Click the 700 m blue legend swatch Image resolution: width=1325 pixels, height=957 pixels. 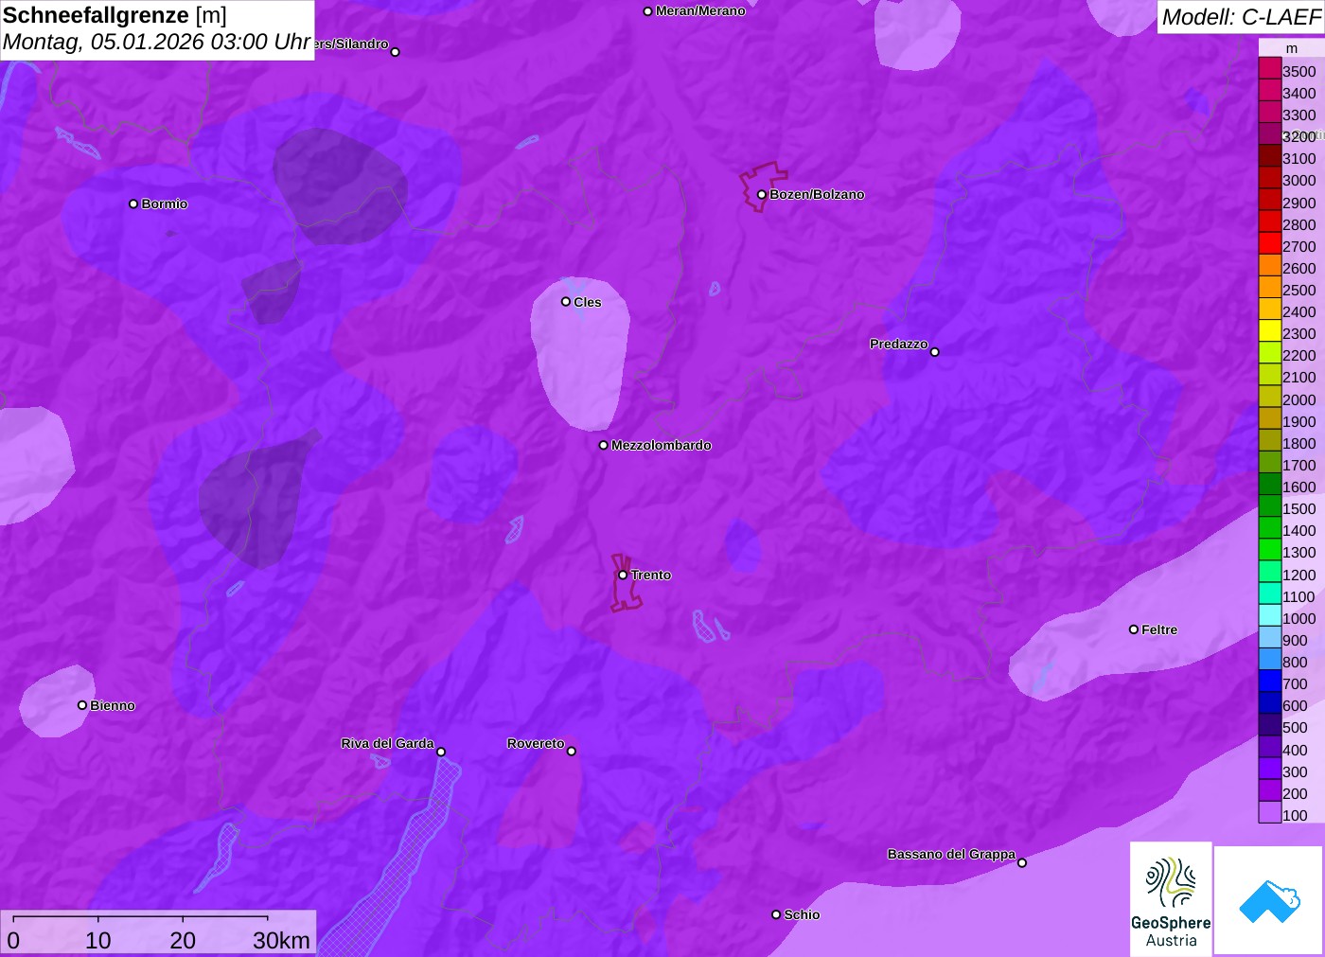(1269, 682)
